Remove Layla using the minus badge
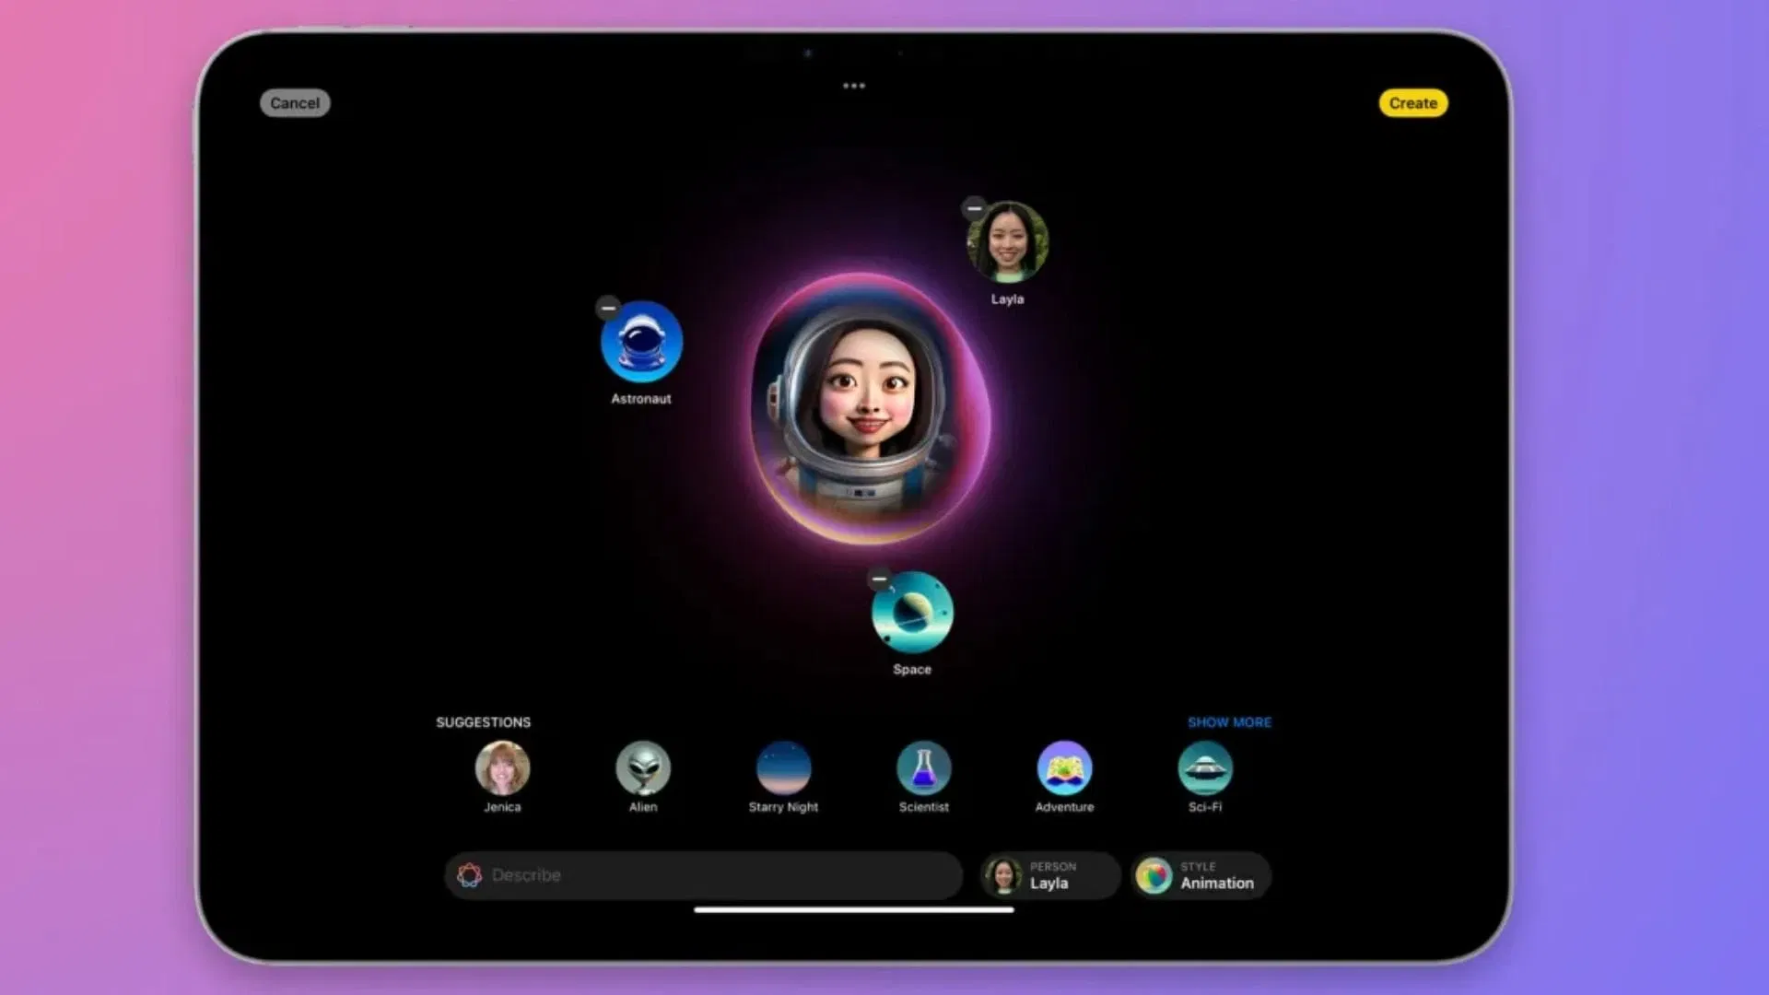Screen dimensions: 1769x995 pyautogui.click(x=974, y=208)
